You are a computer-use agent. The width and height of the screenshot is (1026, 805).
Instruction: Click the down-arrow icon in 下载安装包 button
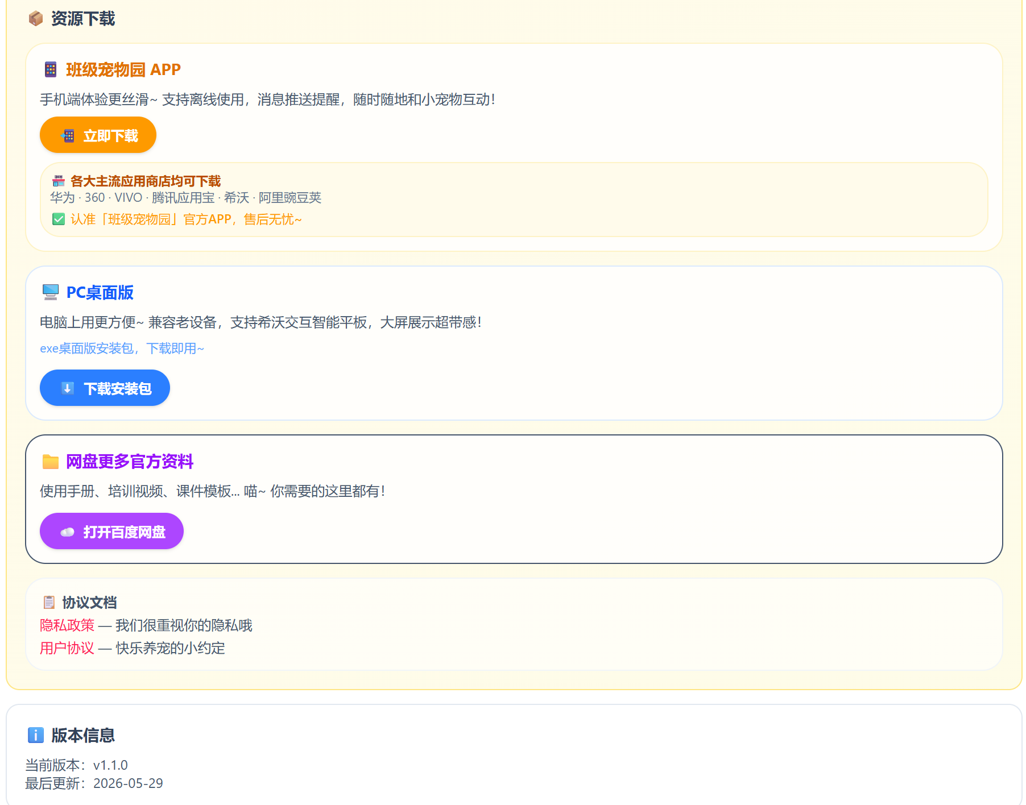pyautogui.click(x=68, y=388)
